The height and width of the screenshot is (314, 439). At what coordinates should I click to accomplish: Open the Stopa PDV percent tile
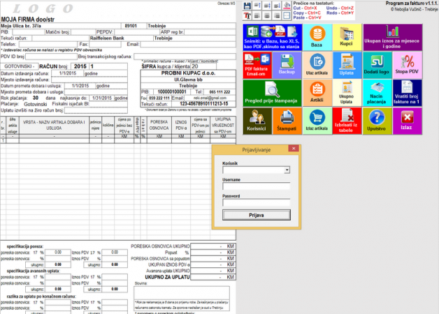[x=407, y=65]
